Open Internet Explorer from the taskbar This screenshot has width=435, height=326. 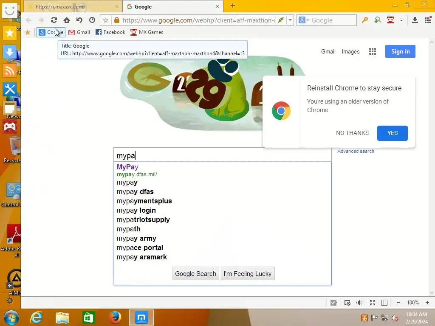[x=37, y=318]
